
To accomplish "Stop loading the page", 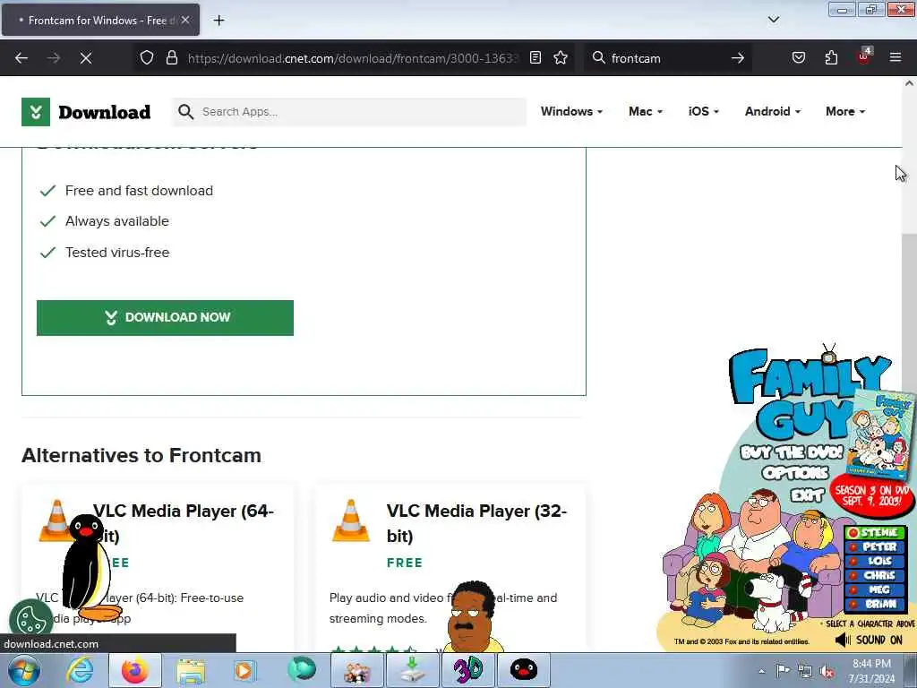I will [85, 58].
